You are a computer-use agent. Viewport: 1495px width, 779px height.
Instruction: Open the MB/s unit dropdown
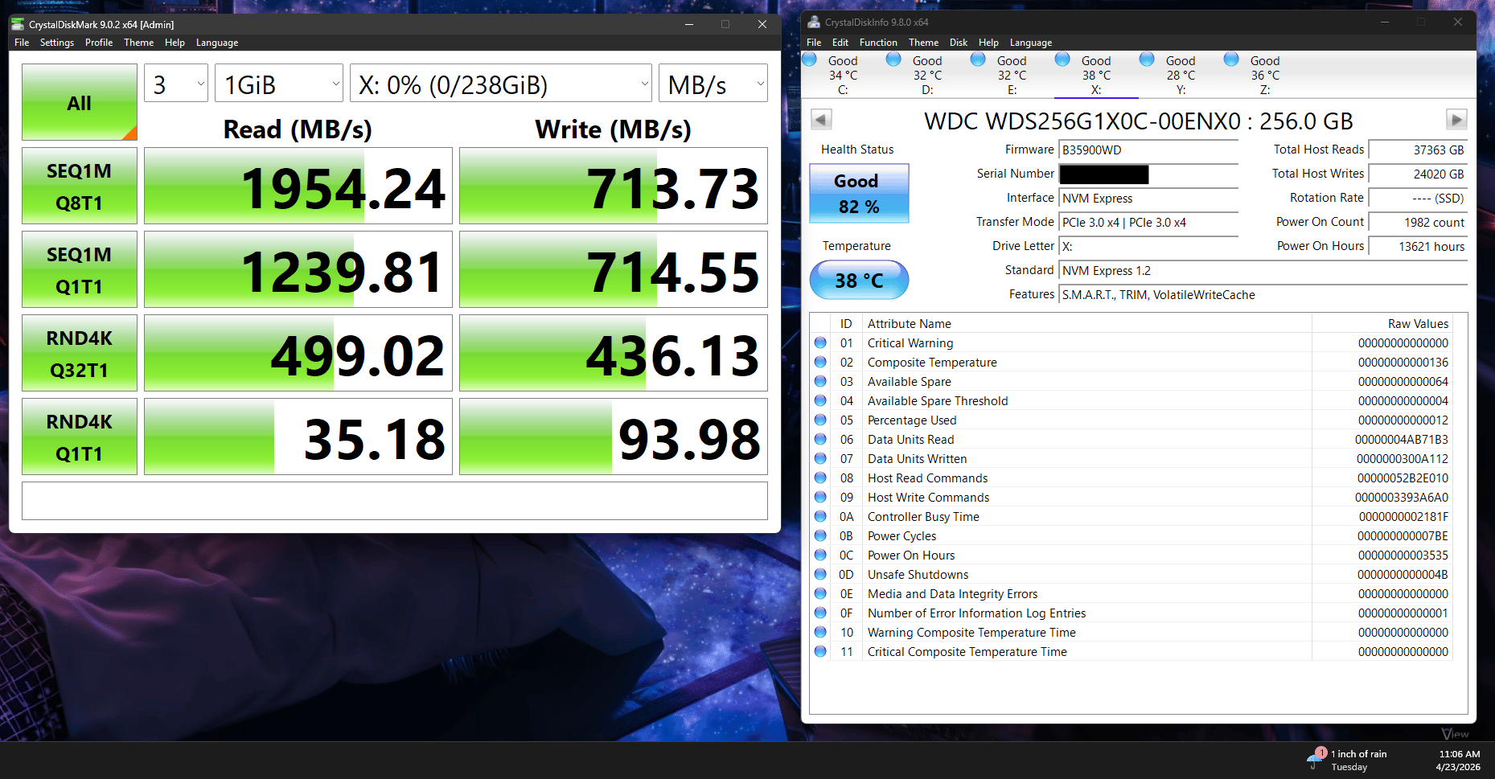(713, 84)
